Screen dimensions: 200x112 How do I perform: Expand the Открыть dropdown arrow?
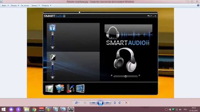coord(51,6)
